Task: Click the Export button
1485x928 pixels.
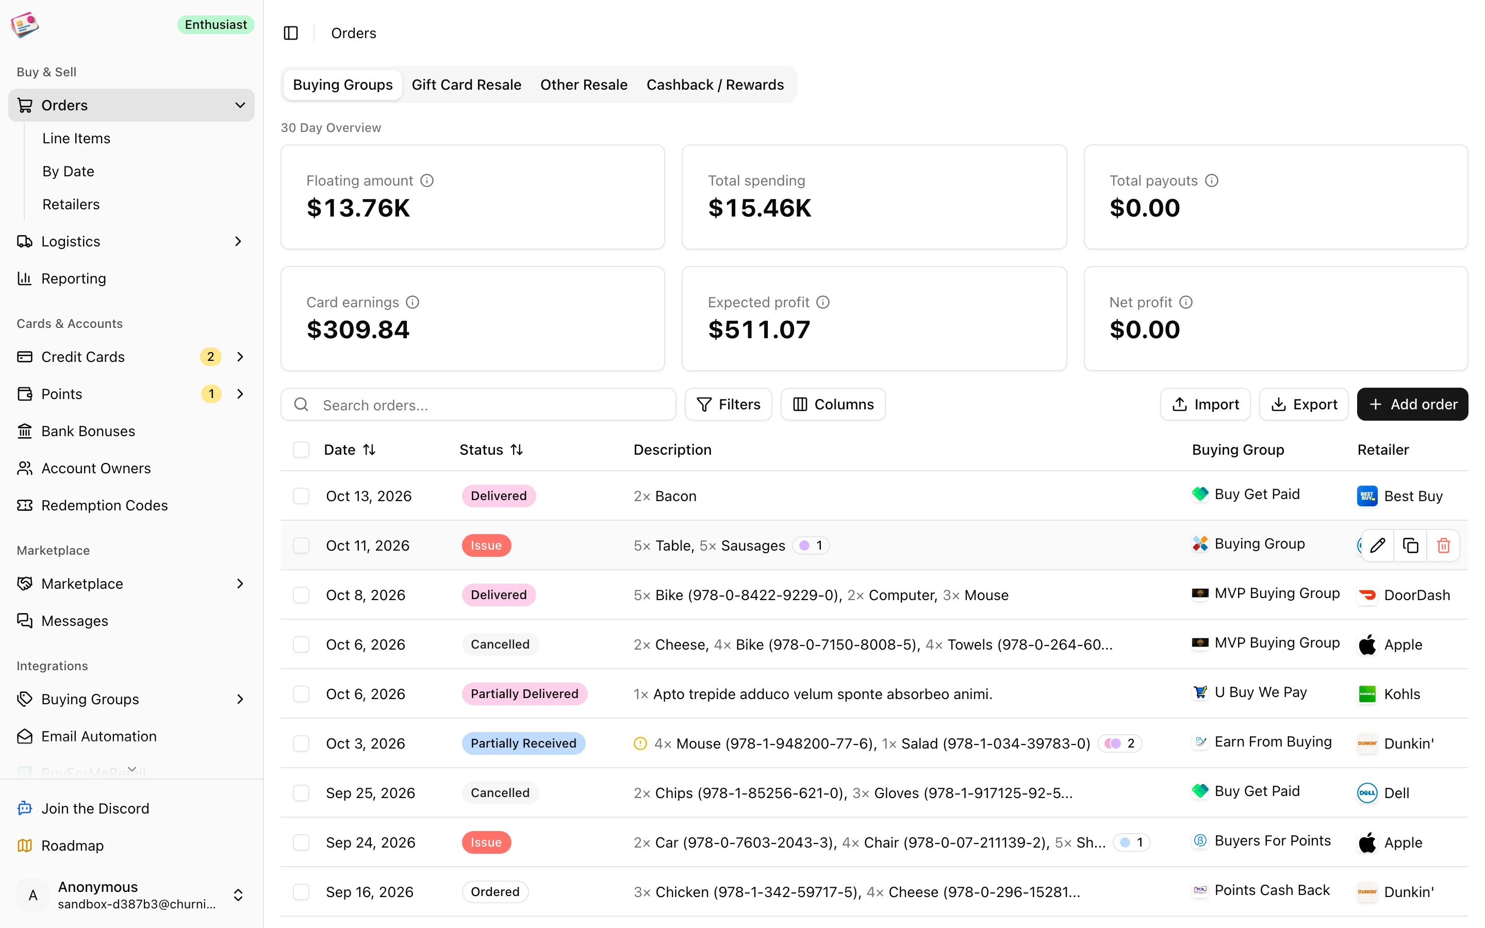Action: click(x=1303, y=405)
